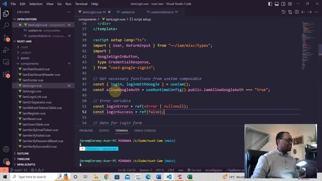Expand the assets folder
The width and height of the screenshot is (322, 181).
click(x=25, y=58)
